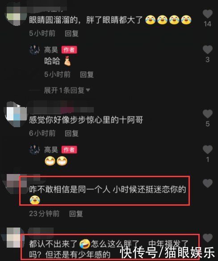
Task: Like the 都认不出来了 comment
Action: pos(207,238)
